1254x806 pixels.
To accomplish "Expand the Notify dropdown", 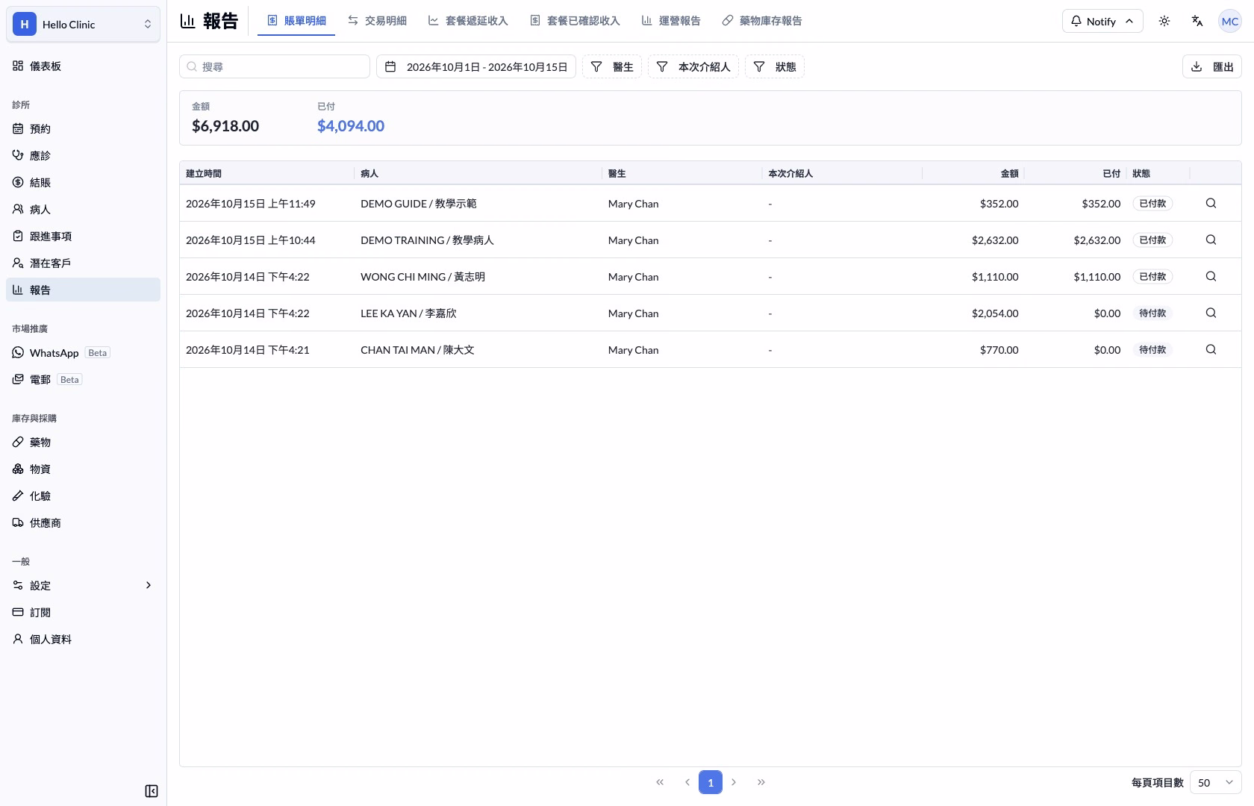I will (x=1102, y=21).
